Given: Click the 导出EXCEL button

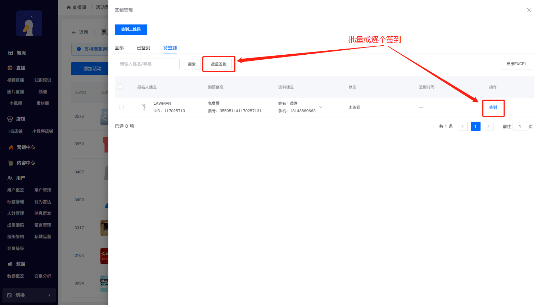Looking at the screenshot, I should click(517, 64).
